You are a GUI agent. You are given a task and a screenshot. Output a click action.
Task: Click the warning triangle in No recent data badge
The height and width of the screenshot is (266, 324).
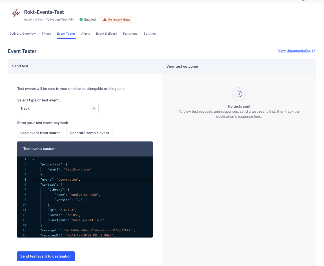[x=105, y=20]
